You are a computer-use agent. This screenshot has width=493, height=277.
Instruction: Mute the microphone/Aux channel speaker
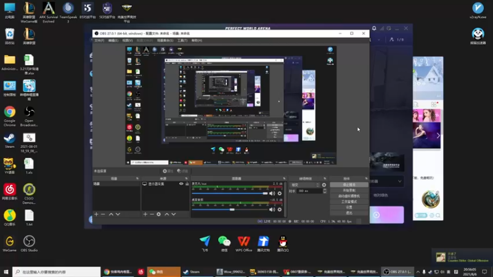point(272,193)
